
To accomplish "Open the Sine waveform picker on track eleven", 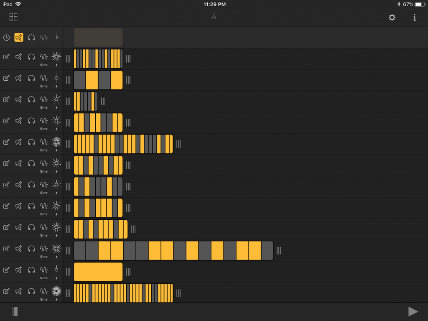I will point(44,273).
